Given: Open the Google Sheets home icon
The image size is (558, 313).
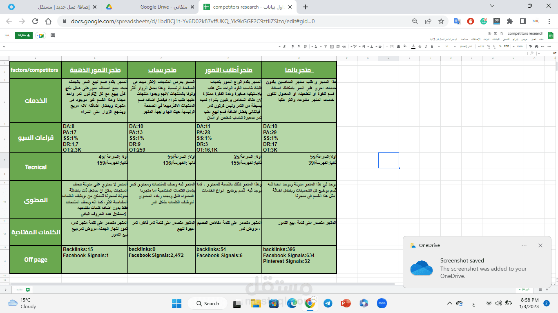Looking at the screenshot, I should (550, 35).
